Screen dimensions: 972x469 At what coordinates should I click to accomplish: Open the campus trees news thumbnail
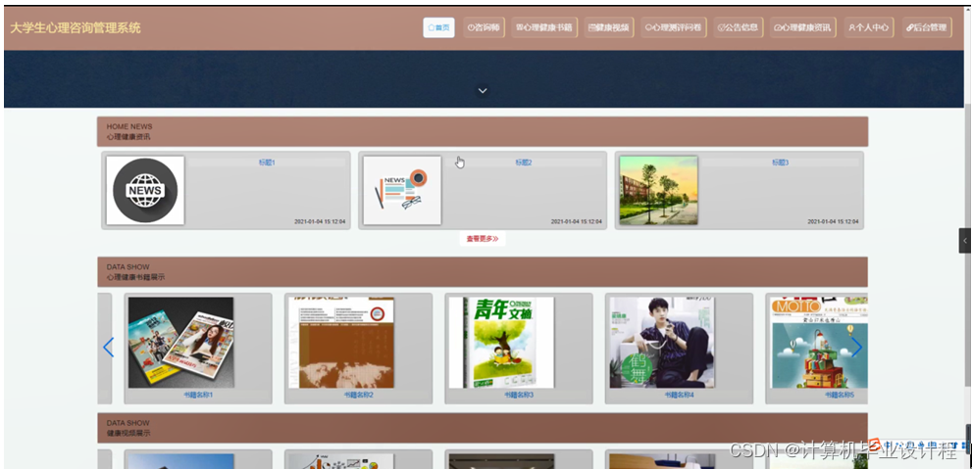[x=658, y=191]
